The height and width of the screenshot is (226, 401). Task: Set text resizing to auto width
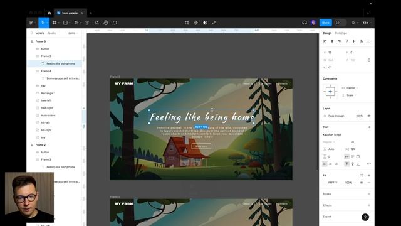point(346,156)
